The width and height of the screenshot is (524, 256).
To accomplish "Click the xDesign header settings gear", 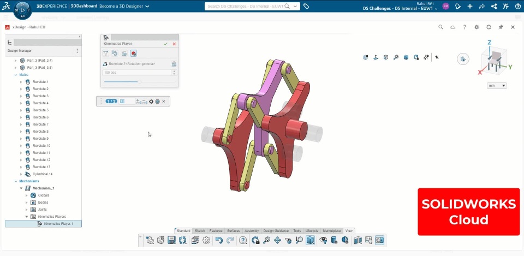I will (x=477, y=27).
